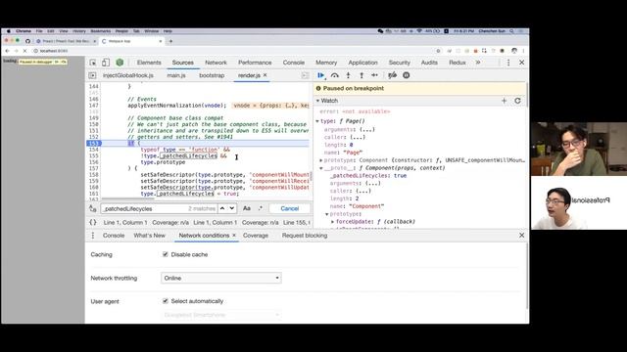Hide the debugger sidebar pane
Screen dimensions: 627x352
tap(305, 75)
